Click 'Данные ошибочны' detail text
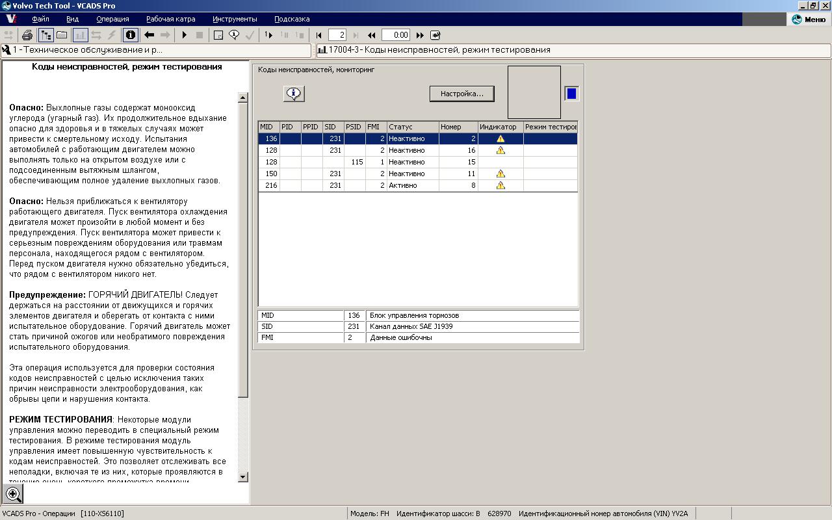The image size is (832, 520). [401, 337]
